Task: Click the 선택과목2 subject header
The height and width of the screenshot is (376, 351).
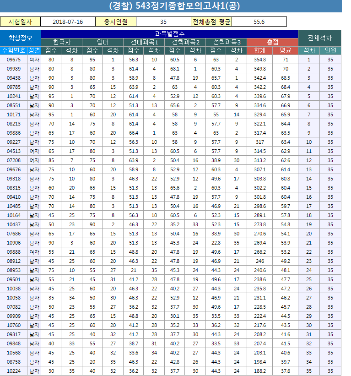Action: coord(185,42)
